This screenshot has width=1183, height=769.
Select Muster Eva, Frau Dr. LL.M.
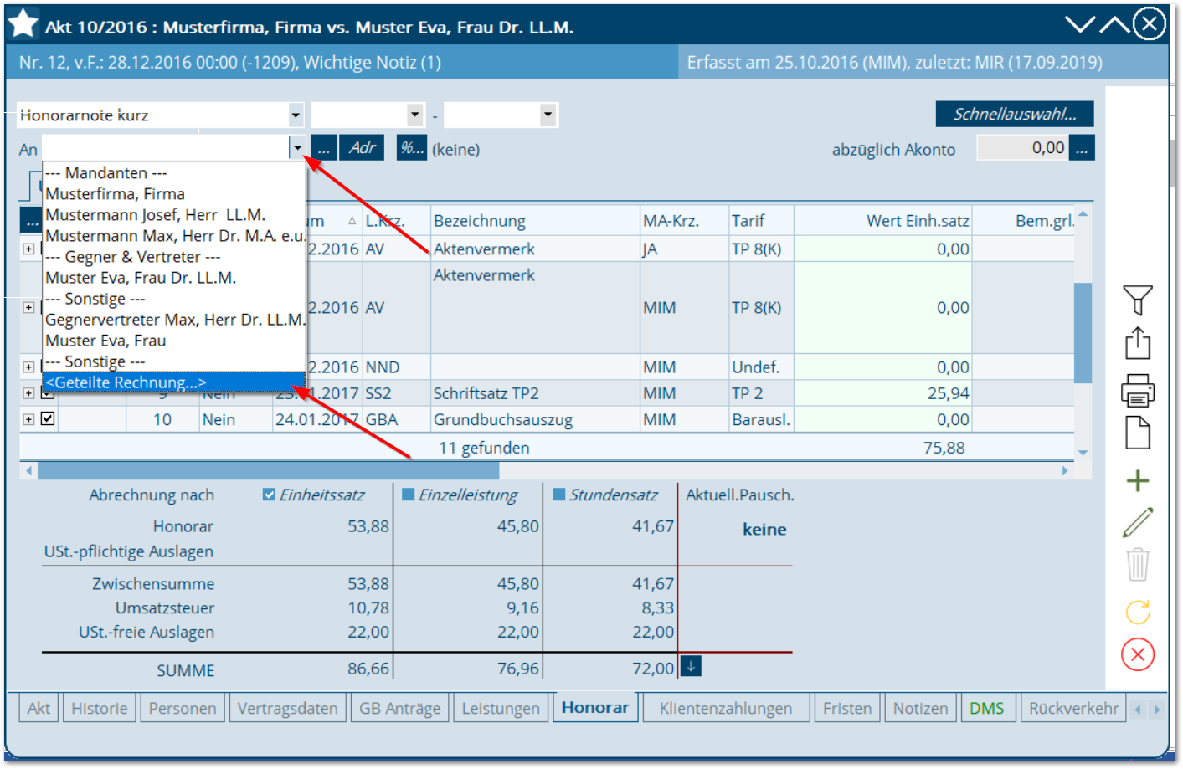(x=174, y=277)
